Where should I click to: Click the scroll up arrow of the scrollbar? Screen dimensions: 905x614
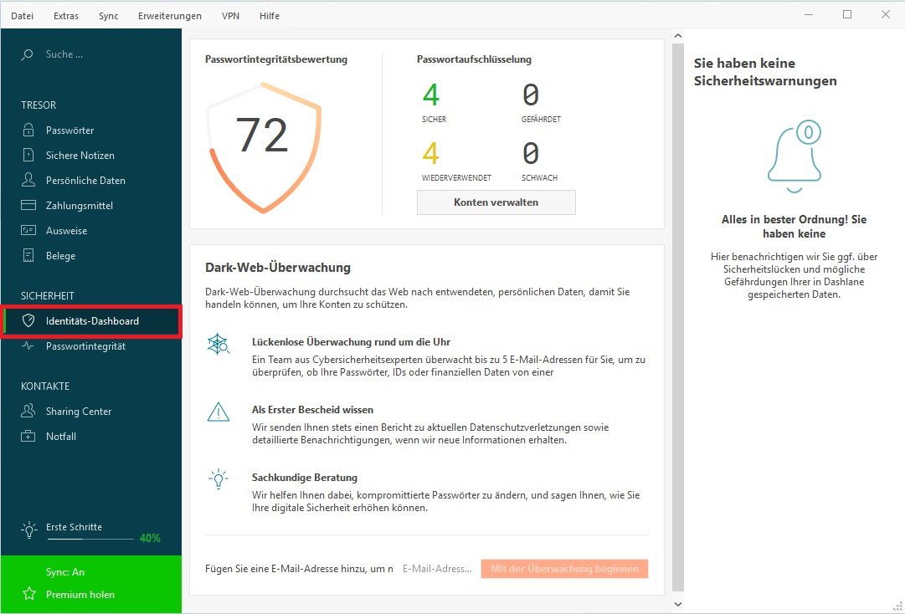point(678,36)
